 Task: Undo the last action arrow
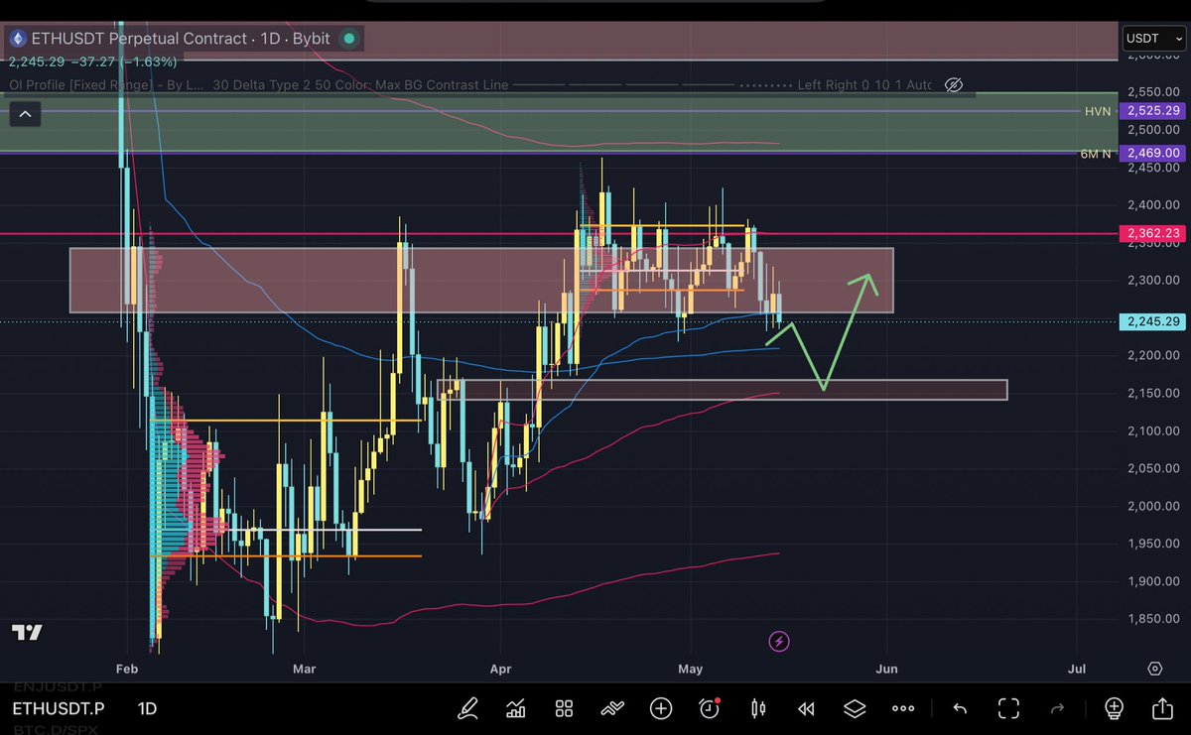pyautogui.click(x=960, y=708)
